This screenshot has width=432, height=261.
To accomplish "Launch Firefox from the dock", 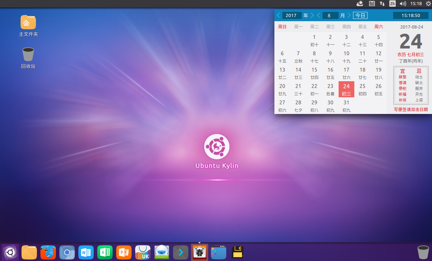I will (x=48, y=252).
